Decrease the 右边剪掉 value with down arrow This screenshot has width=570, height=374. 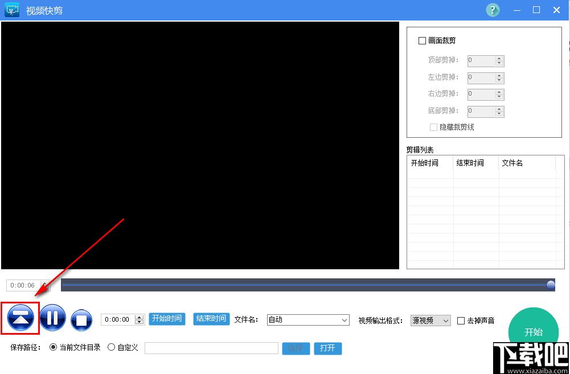tap(499, 97)
